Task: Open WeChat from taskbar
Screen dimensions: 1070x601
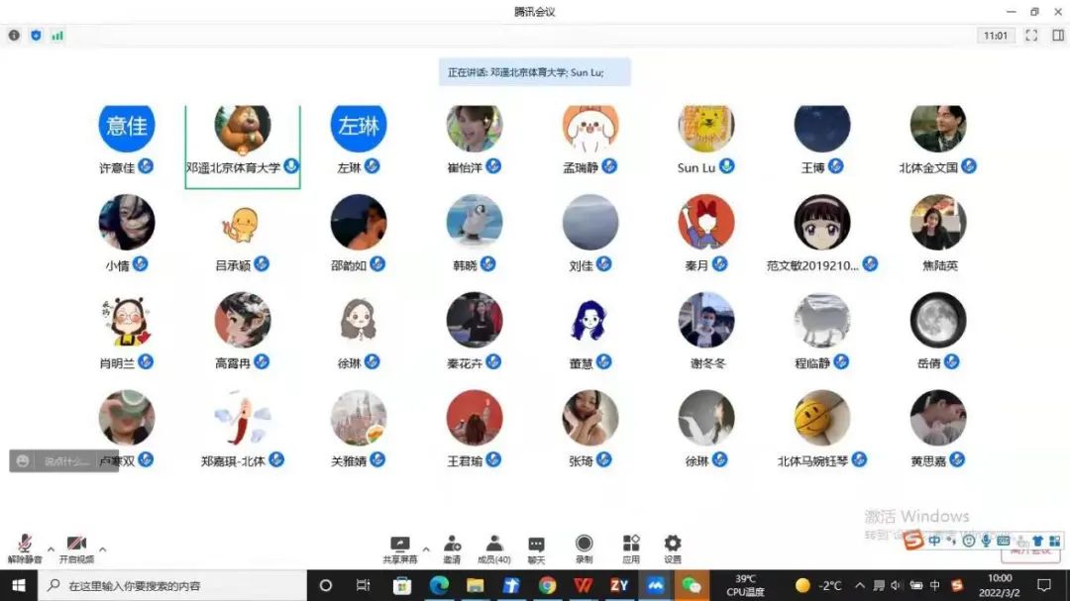Action: tap(692, 585)
